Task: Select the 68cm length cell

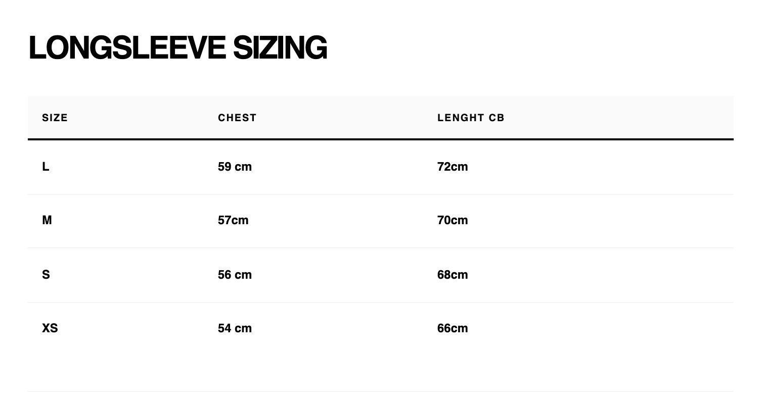Action: click(453, 275)
